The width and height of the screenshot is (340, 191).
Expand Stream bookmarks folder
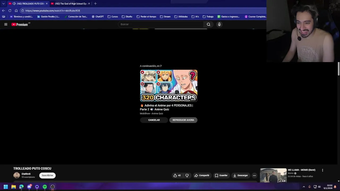tap(165, 16)
